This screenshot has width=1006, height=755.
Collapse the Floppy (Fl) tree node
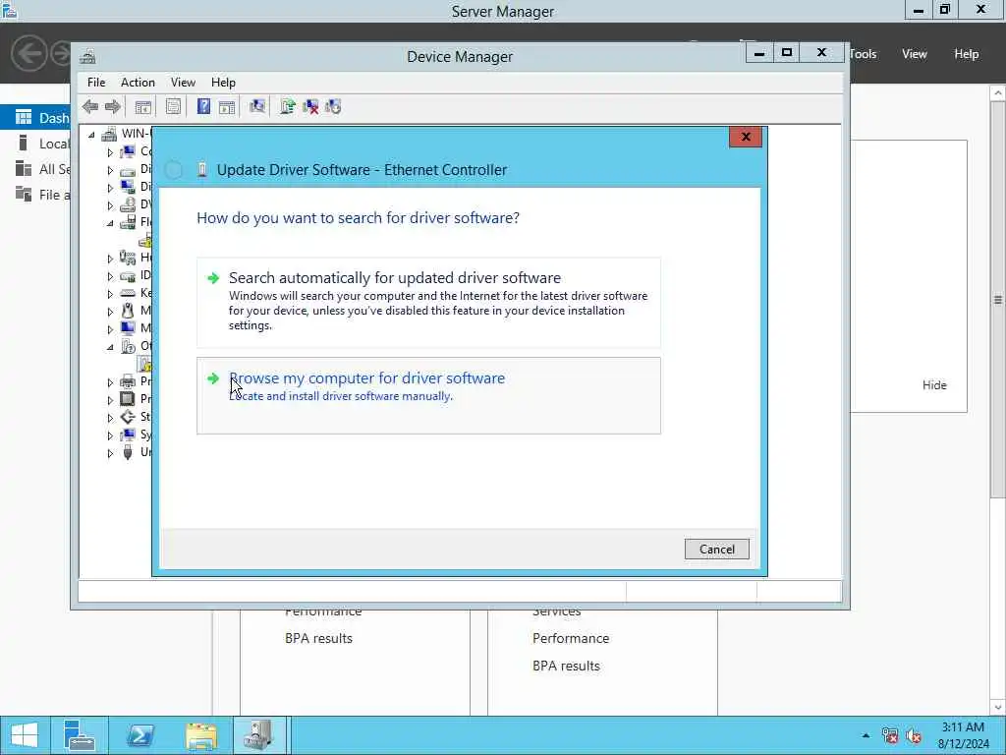[110, 223]
